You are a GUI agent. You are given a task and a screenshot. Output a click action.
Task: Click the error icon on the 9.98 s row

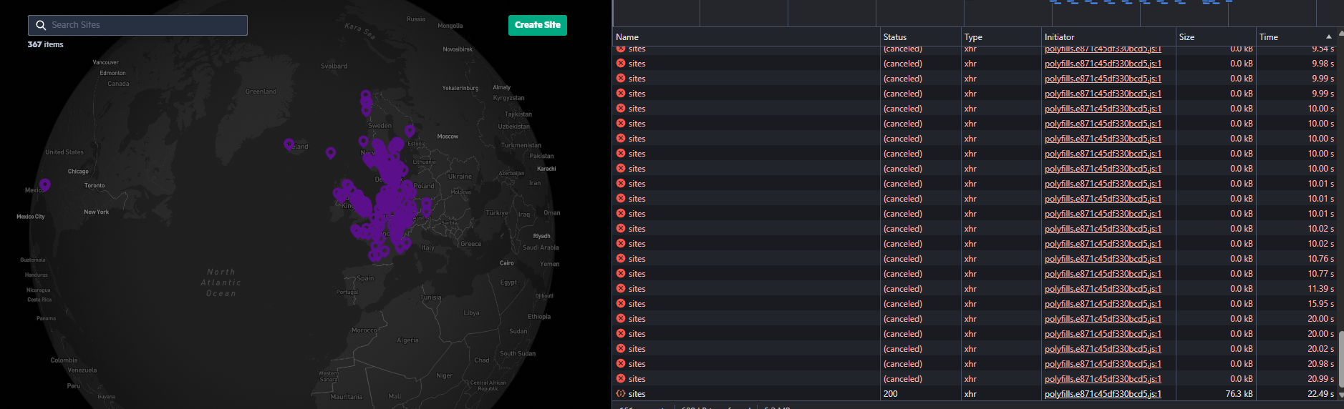pyautogui.click(x=621, y=64)
